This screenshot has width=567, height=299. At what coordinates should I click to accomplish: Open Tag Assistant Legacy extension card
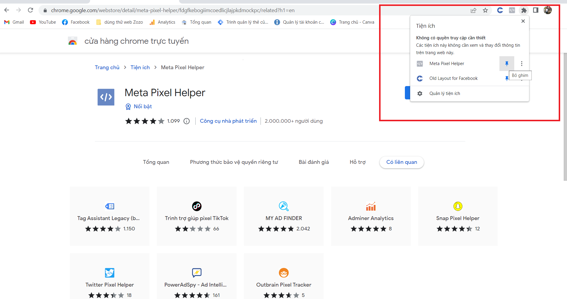tap(110, 216)
